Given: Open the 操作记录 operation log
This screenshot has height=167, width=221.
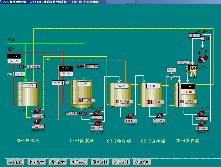Looking at the screenshot, I should [x=58, y=162].
